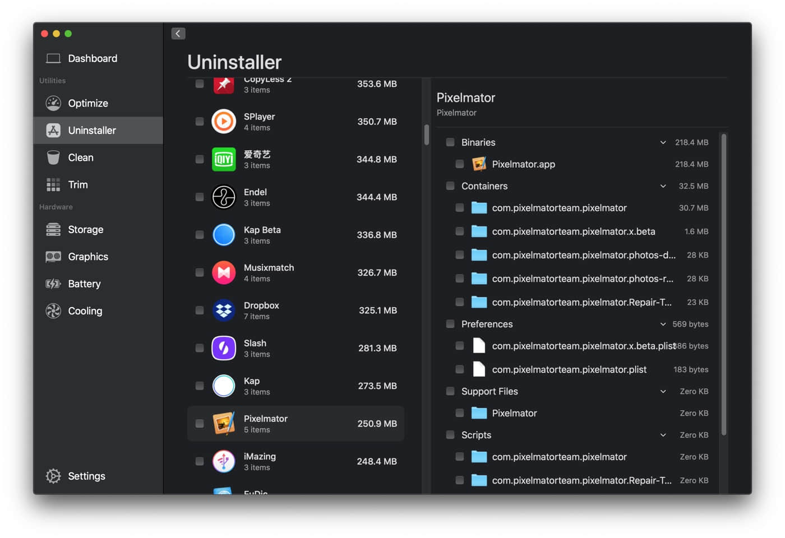Click the com.pixelmatorteam.pixelmator.x.beta folder icon
The image size is (785, 538).
pyautogui.click(x=479, y=231)
